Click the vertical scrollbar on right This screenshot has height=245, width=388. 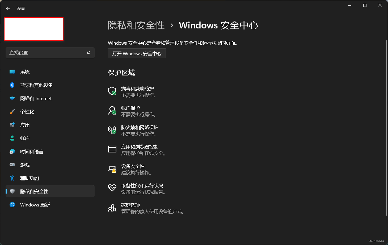(x=386, y=128)
